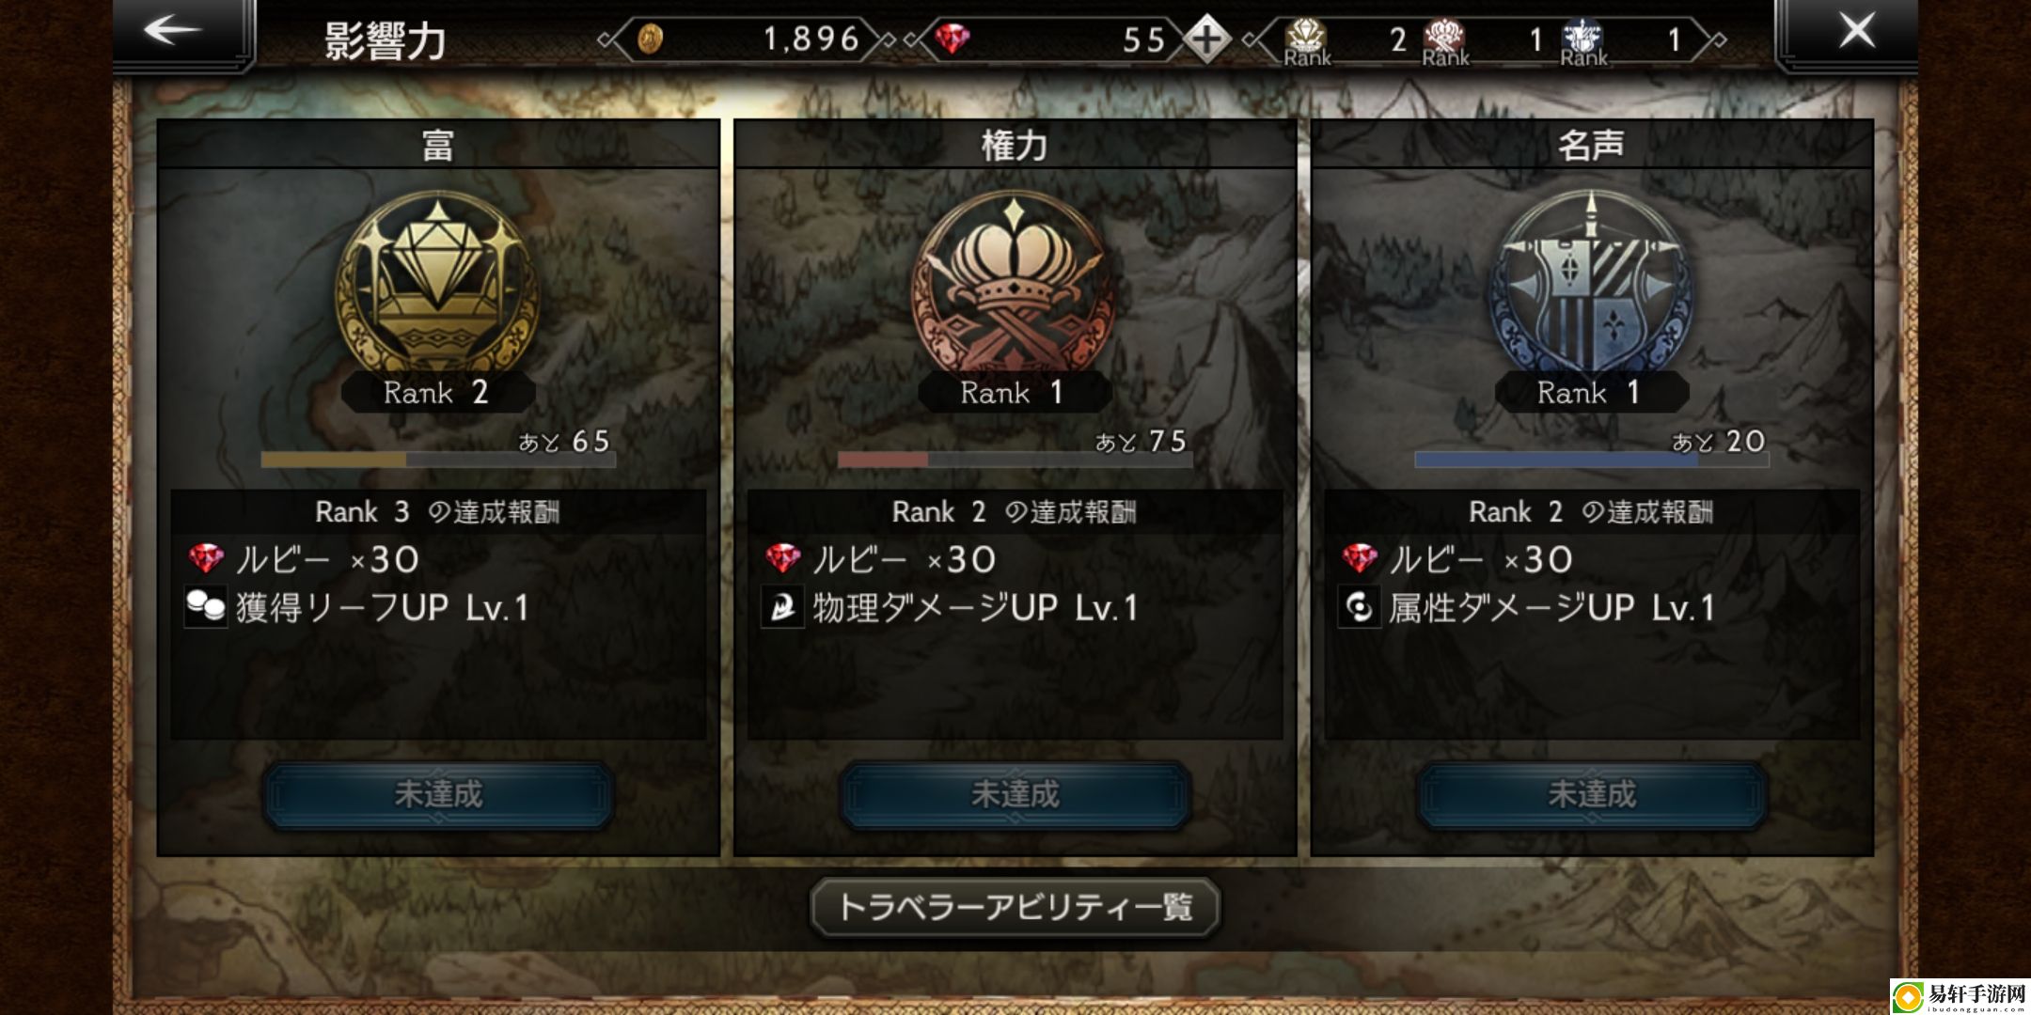Tap the 物理ダメージUP Lv.1 reward icon
Image resolution: width=2031 pixels, height=1015 pixels.
tap(782, 607)
